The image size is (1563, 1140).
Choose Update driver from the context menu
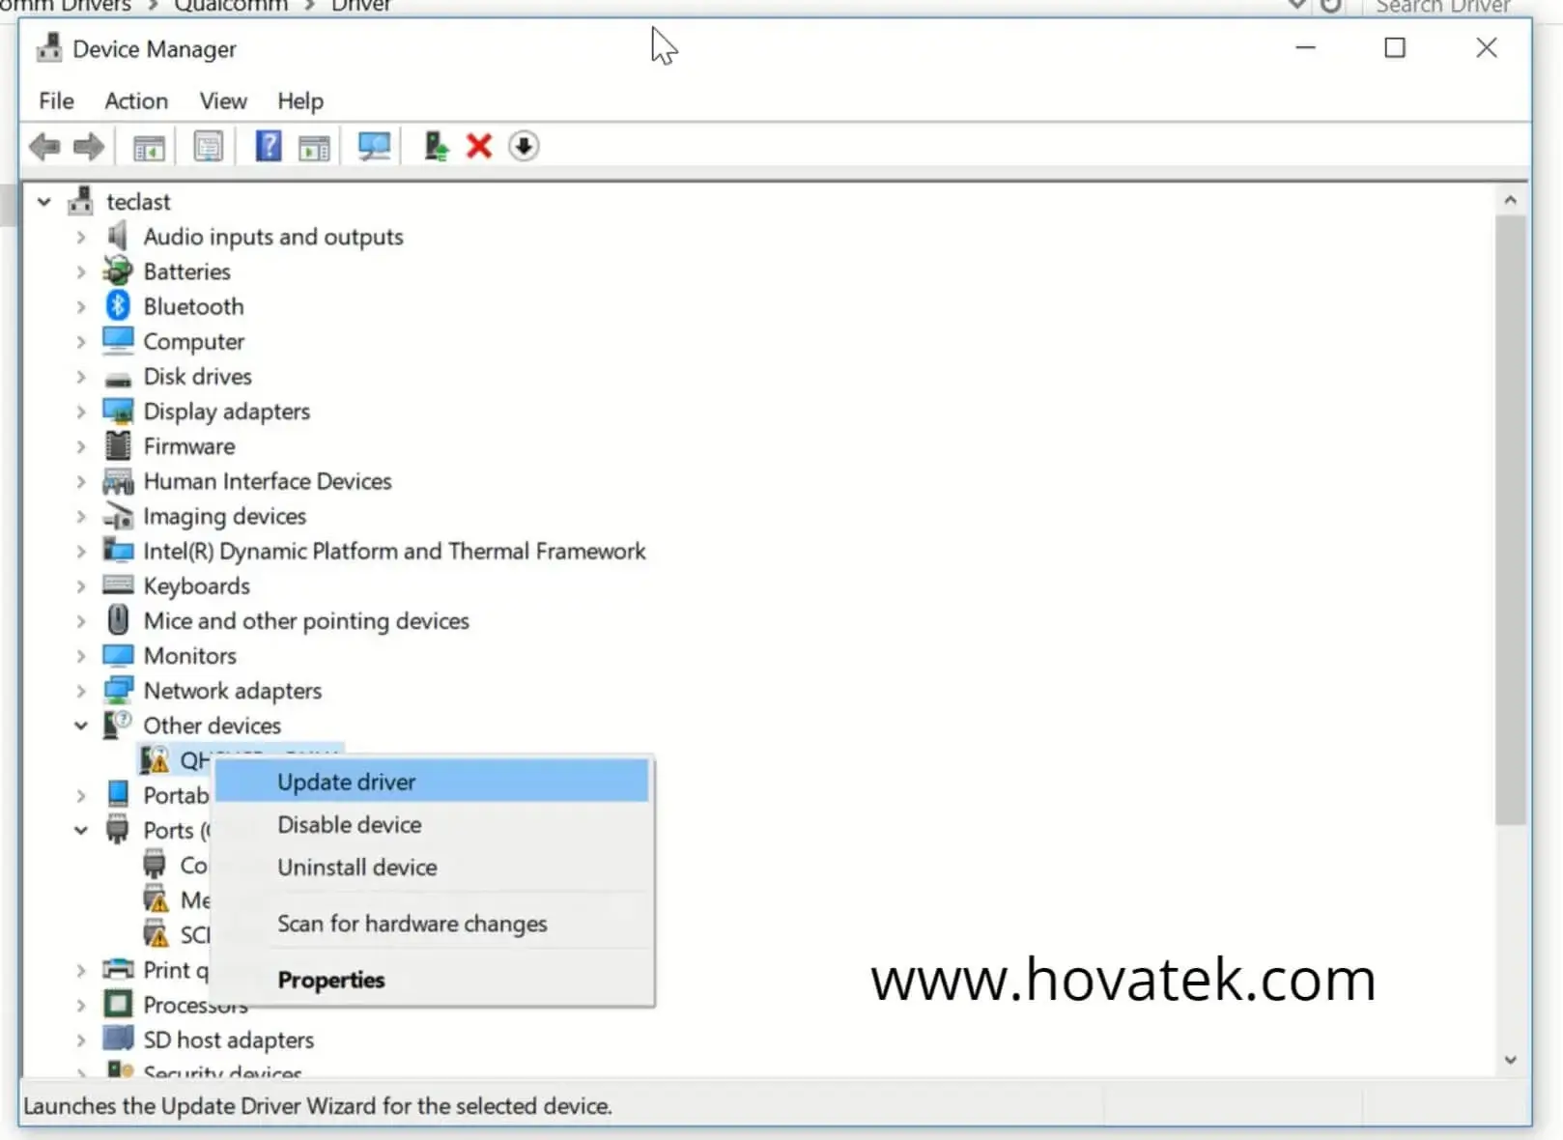click(346, 782)
